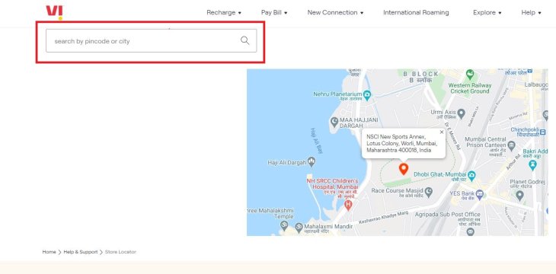Open the Help dropdown menu

[531, 12]
